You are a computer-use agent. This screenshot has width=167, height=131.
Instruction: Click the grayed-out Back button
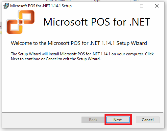(93, 120)
